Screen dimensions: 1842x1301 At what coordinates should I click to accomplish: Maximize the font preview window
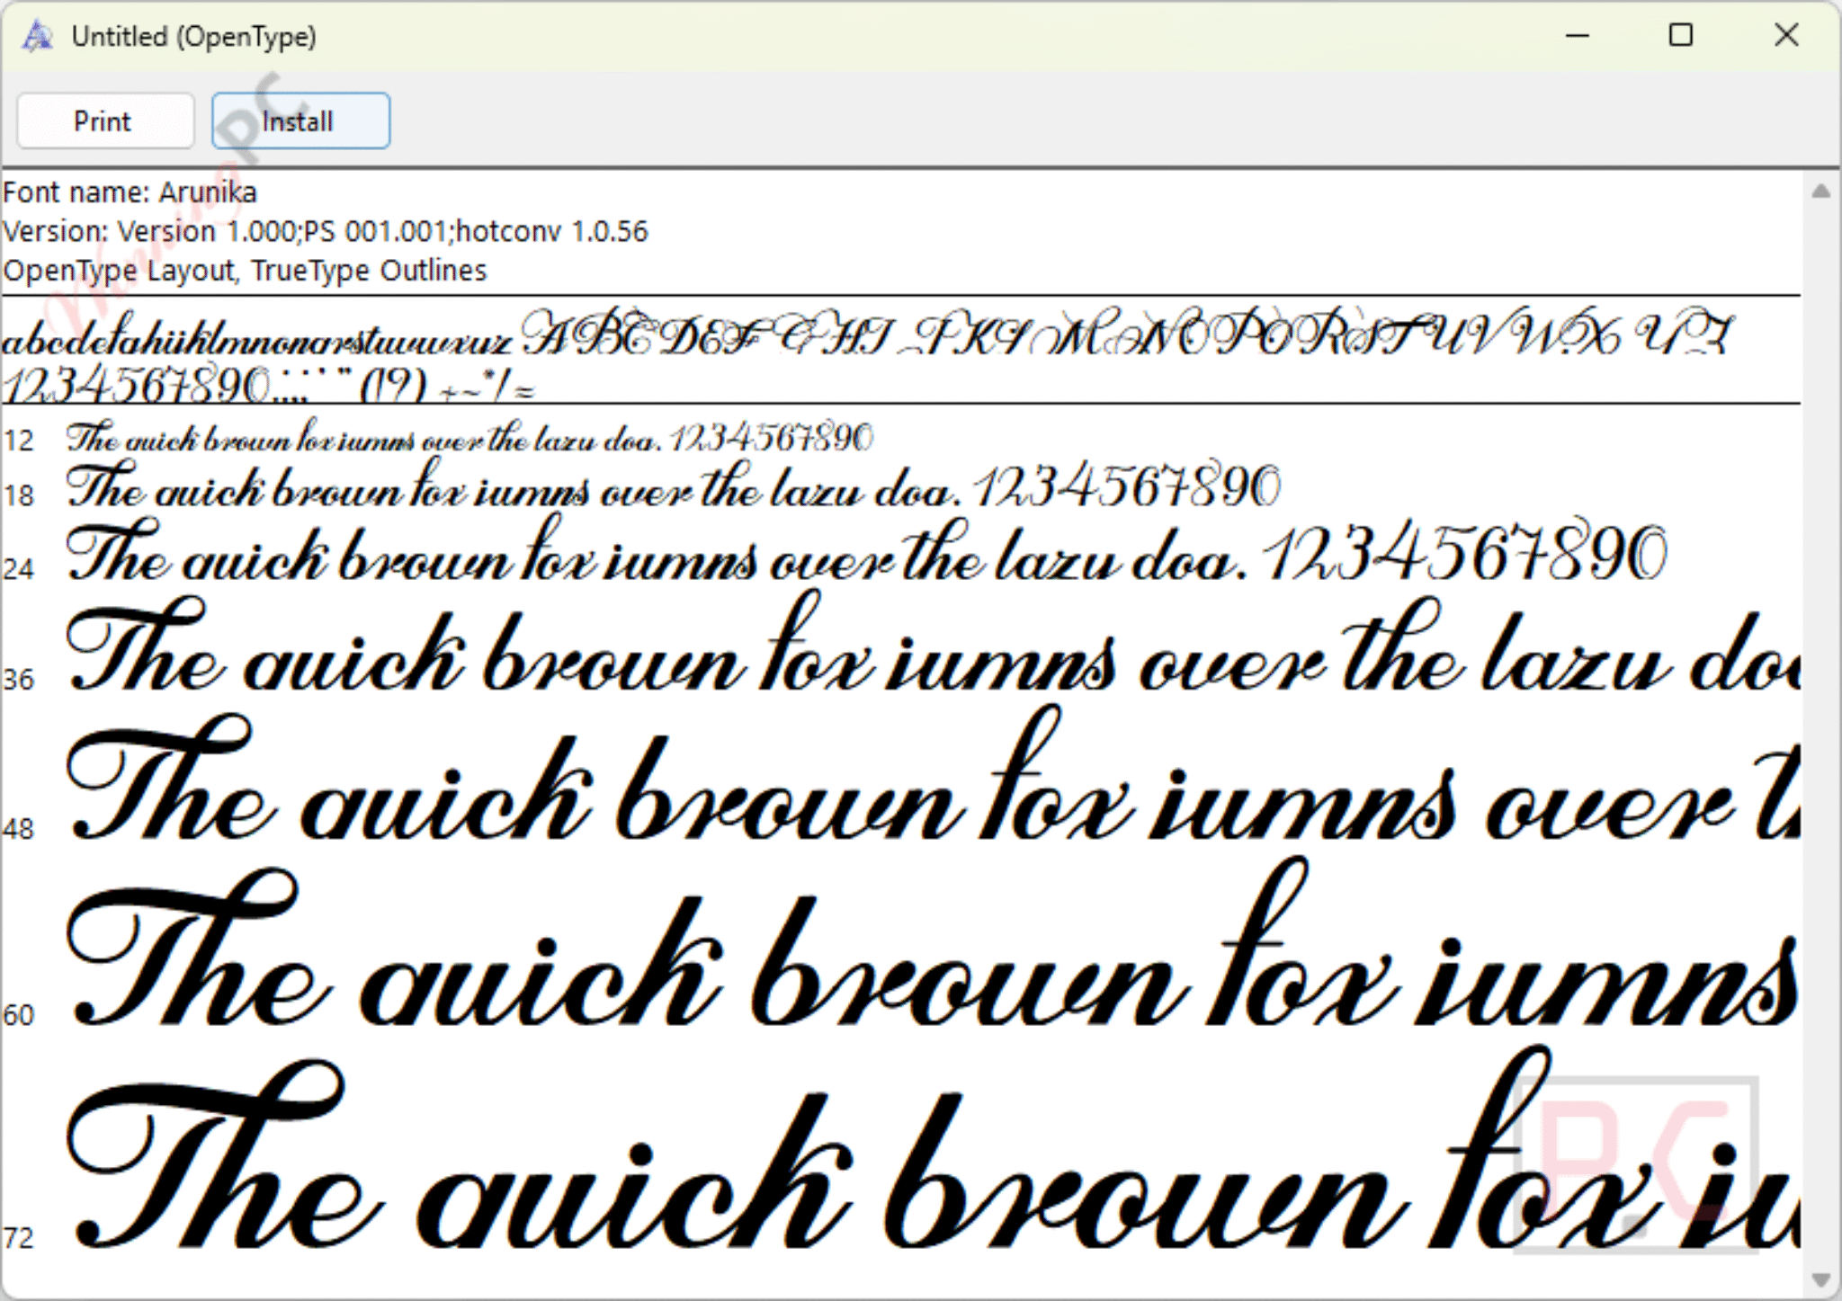pos(1680,36)
